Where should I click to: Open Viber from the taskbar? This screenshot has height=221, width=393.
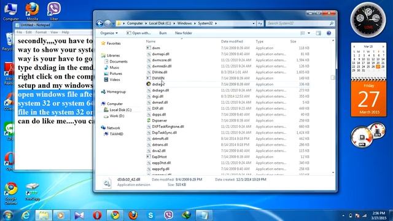click(168, 215)
